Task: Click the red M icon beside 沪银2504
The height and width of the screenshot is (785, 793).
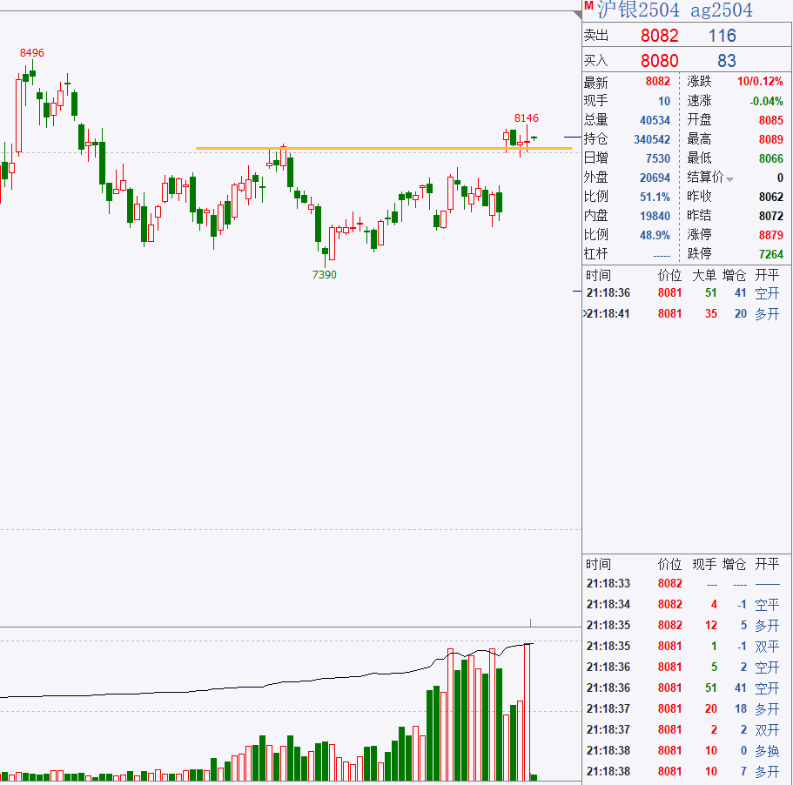Action: (x=589, y=8)
